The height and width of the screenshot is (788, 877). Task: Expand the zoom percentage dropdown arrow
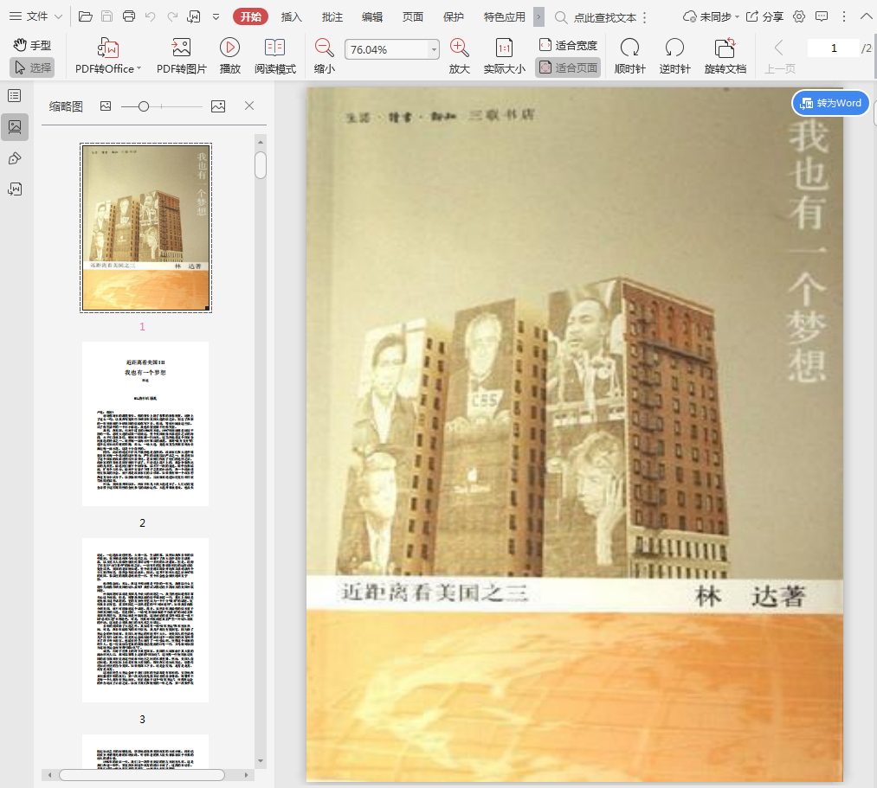point(435,50)
